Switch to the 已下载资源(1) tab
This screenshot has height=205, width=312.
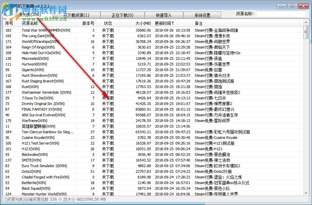(77, 15)
